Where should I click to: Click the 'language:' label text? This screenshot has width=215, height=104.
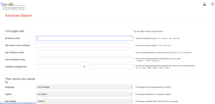click(x=10, y=87)
